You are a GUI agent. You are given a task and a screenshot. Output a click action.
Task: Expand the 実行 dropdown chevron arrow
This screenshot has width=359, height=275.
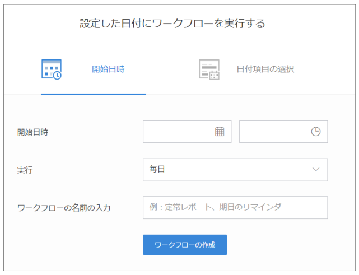pyautogui.click(x=316, y=169)
